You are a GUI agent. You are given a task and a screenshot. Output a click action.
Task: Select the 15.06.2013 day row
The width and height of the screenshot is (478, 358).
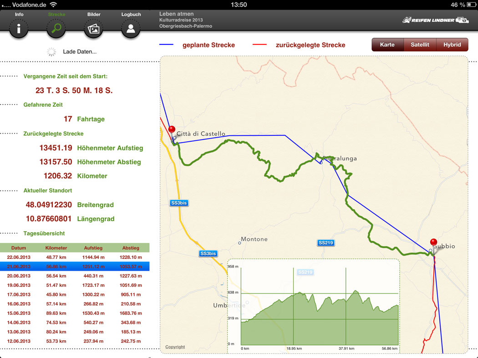pos(75,313)
